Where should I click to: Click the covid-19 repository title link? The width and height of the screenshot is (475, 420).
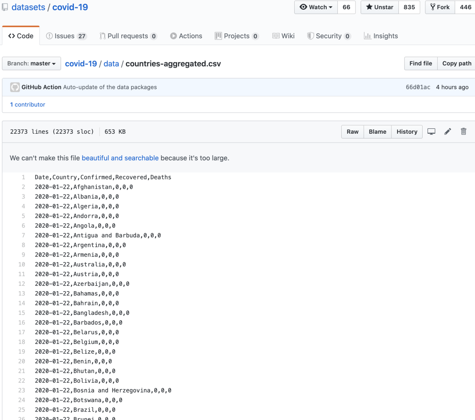70,7
